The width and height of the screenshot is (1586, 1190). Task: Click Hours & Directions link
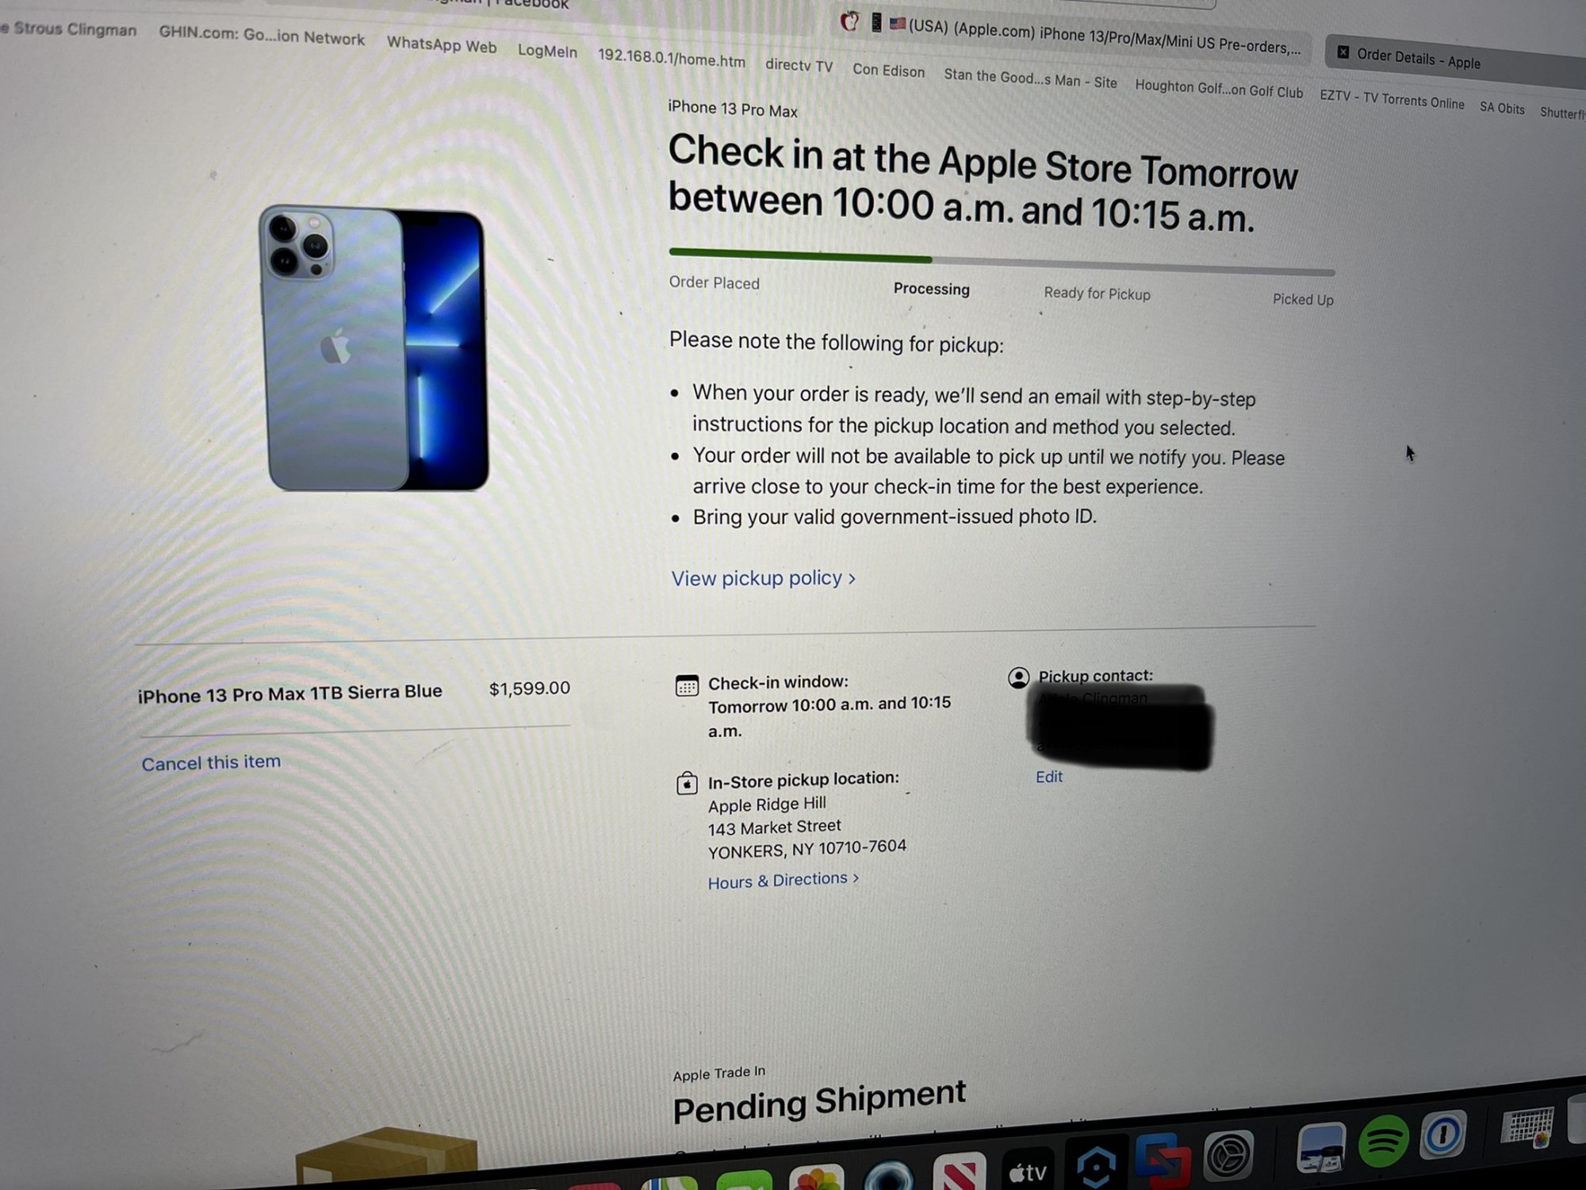click(783, 881)
